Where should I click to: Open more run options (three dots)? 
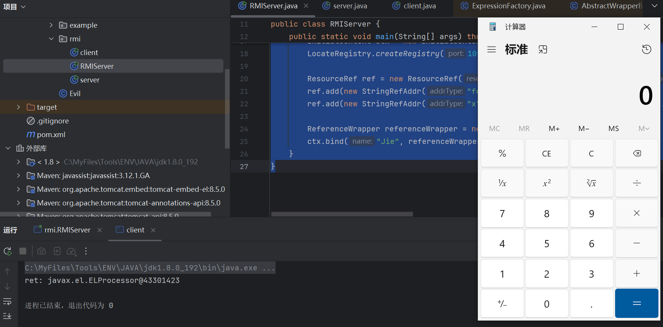tap(86, 251)
